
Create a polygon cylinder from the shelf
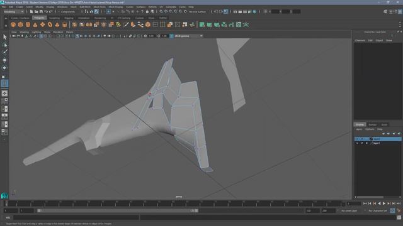tap(28, 24)
